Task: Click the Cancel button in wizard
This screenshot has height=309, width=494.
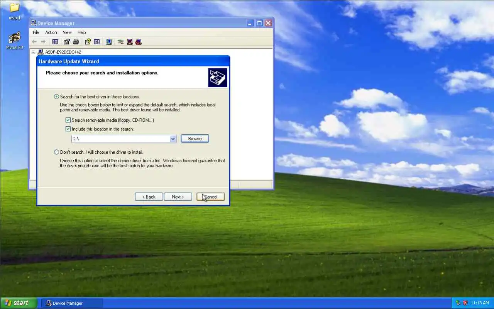Action: [x=211, y=197]
